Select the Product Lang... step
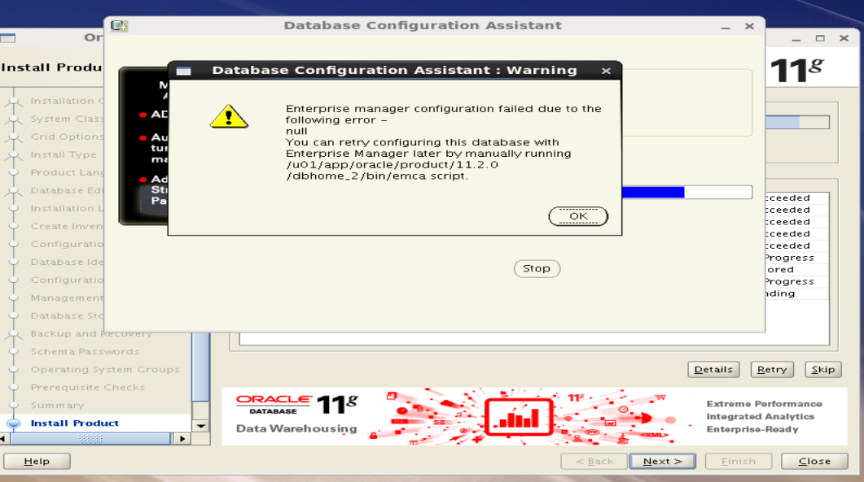This screenshot has height=482, width=864. point(67,172)
